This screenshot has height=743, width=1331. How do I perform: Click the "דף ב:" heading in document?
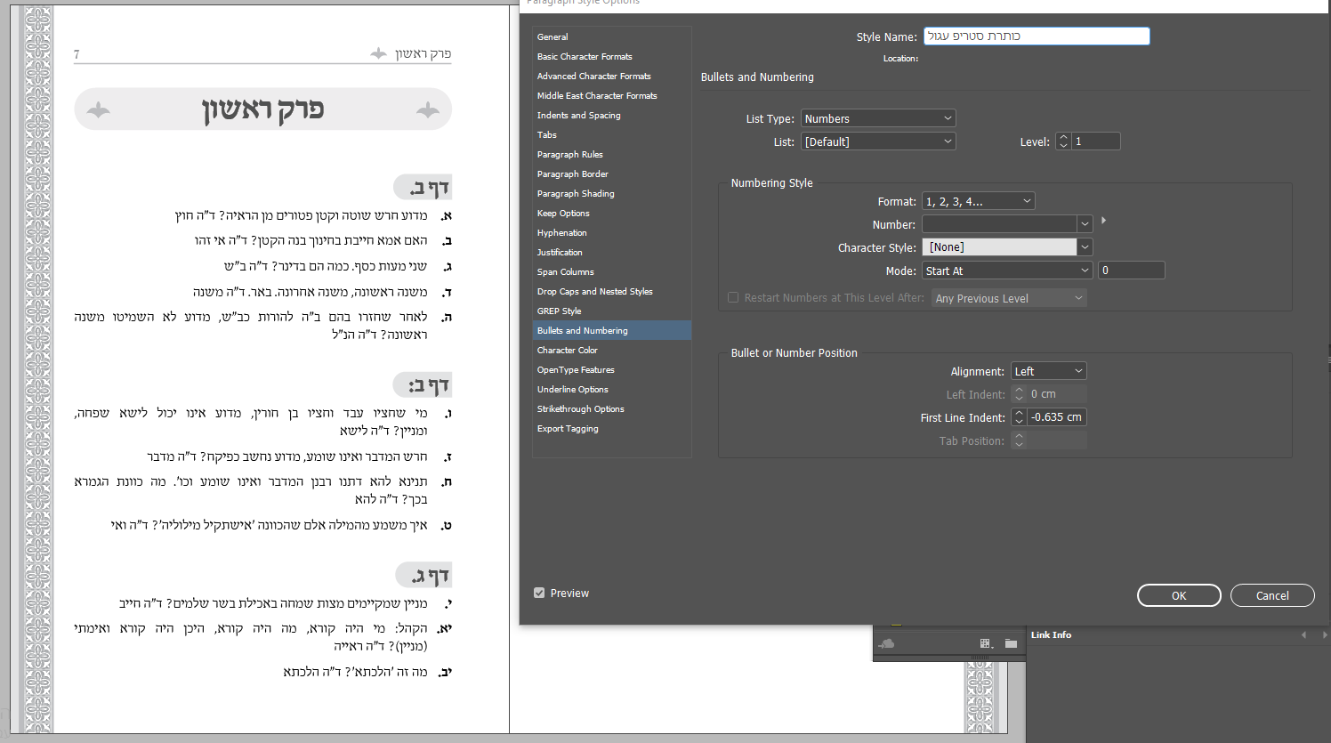click(x=423, y=385)
